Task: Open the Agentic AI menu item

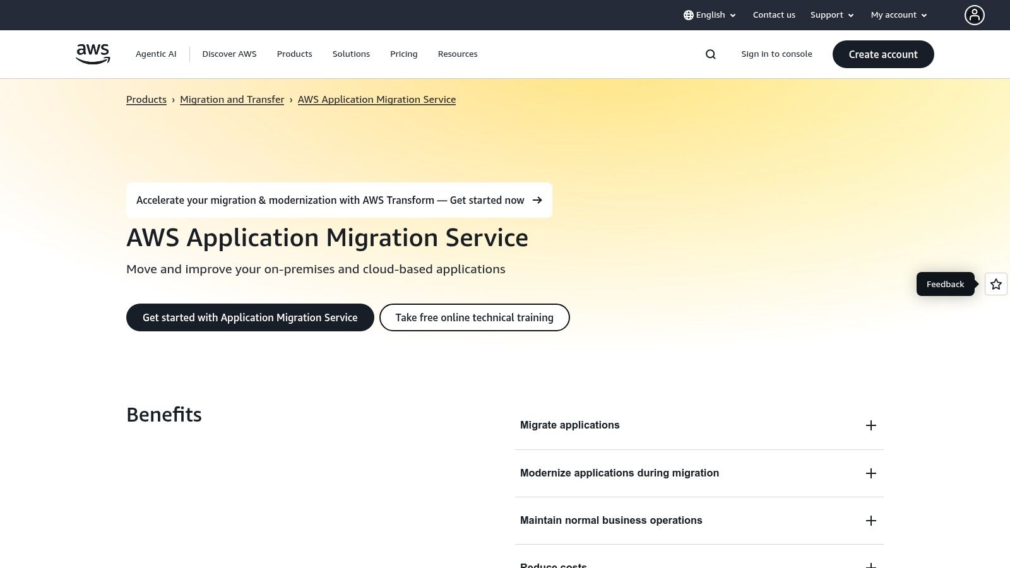Action: click(x=156, y=54)
